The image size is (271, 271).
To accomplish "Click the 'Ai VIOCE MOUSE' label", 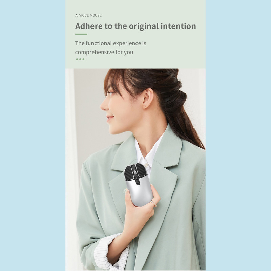I will [x=88, y=15].
